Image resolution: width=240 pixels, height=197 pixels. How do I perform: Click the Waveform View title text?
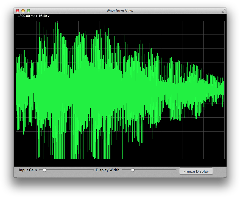(x=120, y=11)
